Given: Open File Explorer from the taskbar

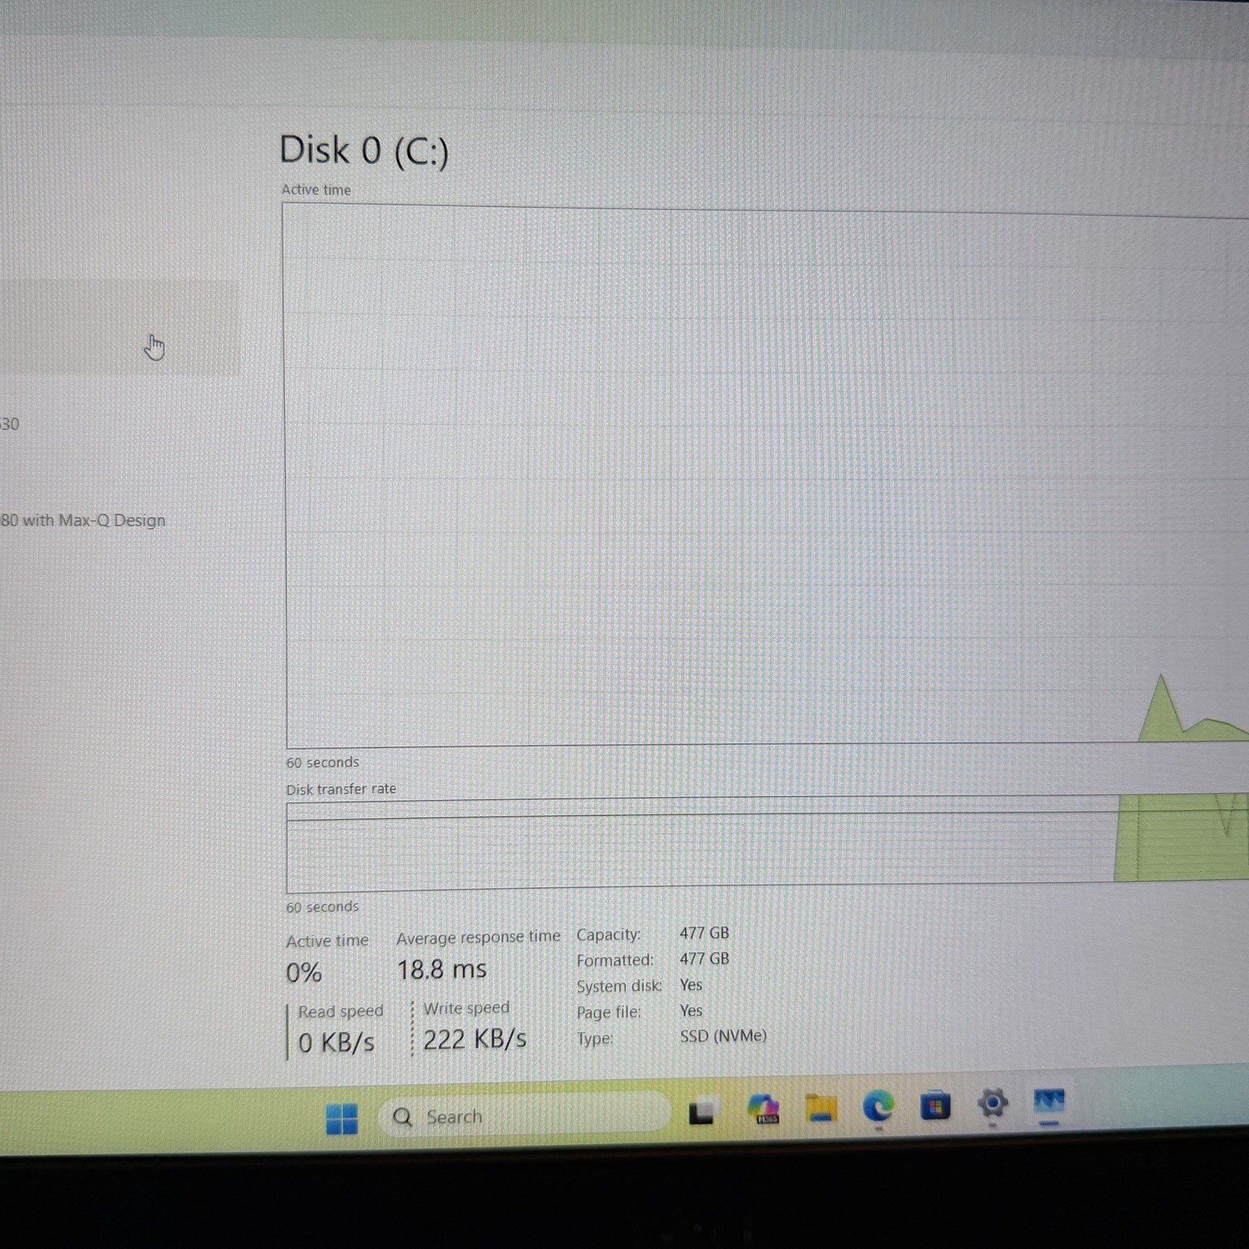Looking at the screenshot, I should point(820,1108).
